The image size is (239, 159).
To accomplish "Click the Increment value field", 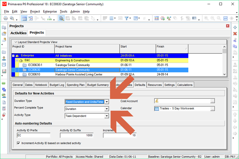I will pyautogui.click(x=120, y=135).
